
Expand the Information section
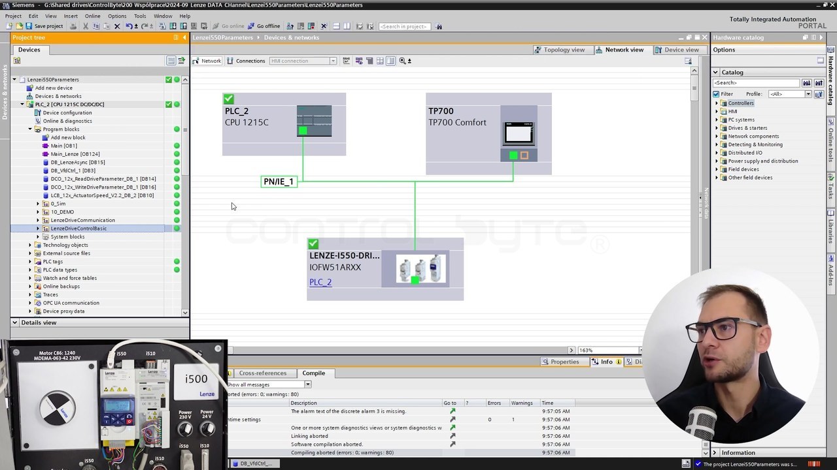pos(715,453)
